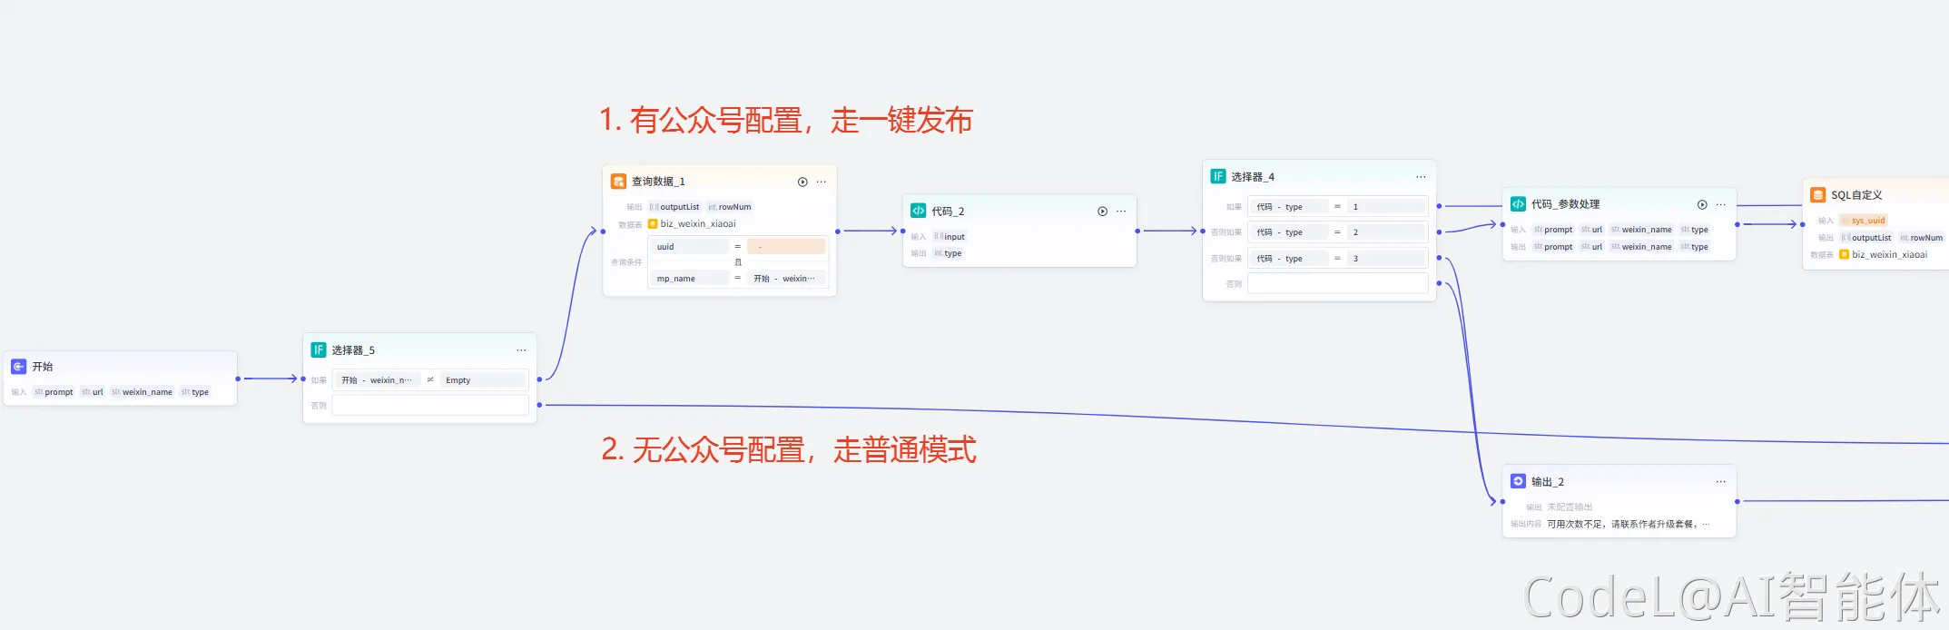
Task: Click the 代码_参数处理 code node icon
Action: 1518,204
